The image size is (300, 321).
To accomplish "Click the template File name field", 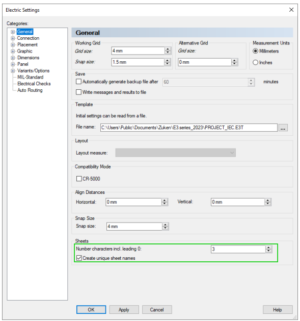I will click(188, 128).
